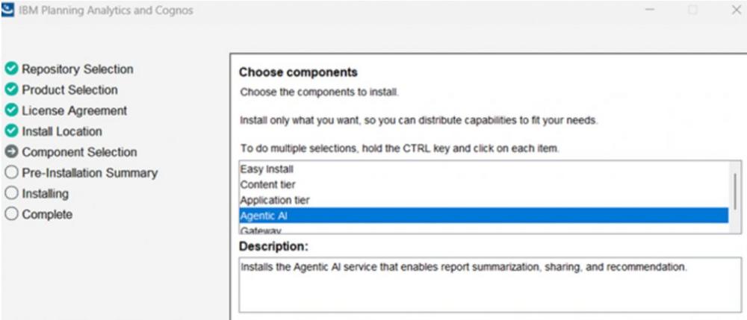Click the Repository Selection green checkmark icon

click(11, 69)
